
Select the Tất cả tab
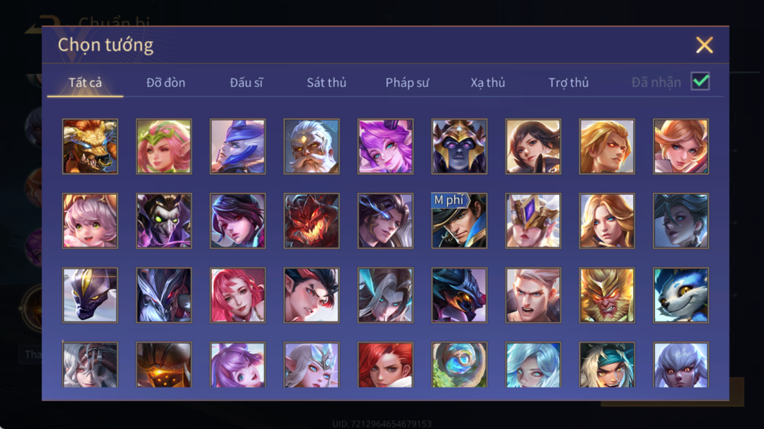click(x=85, y=83)
